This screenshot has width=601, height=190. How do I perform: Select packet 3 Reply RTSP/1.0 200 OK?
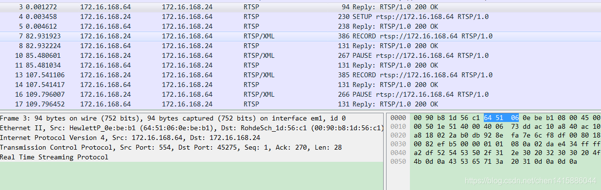coord(300,7)
